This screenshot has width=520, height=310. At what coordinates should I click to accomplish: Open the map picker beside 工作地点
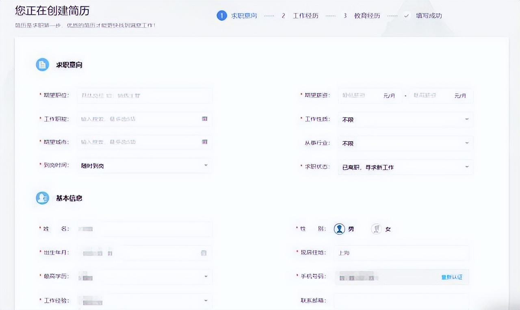pos(206,119)
